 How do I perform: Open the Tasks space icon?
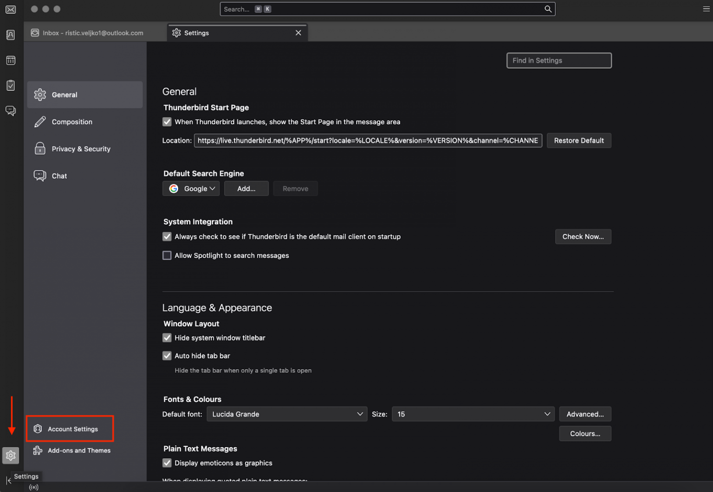(11, 85)
